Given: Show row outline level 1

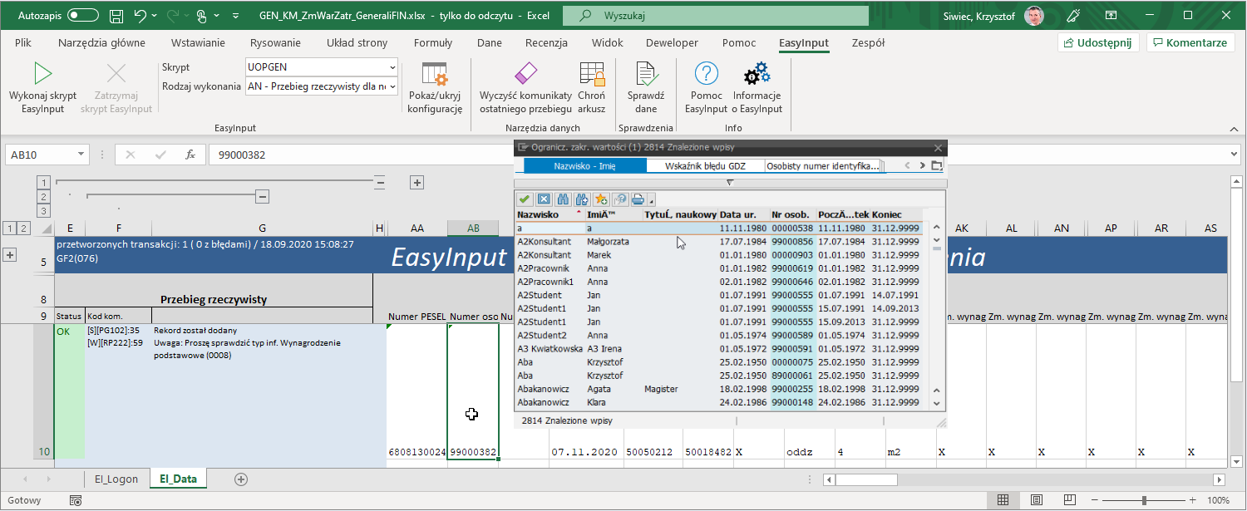Looking at the screenshot, I should point(9,228).
